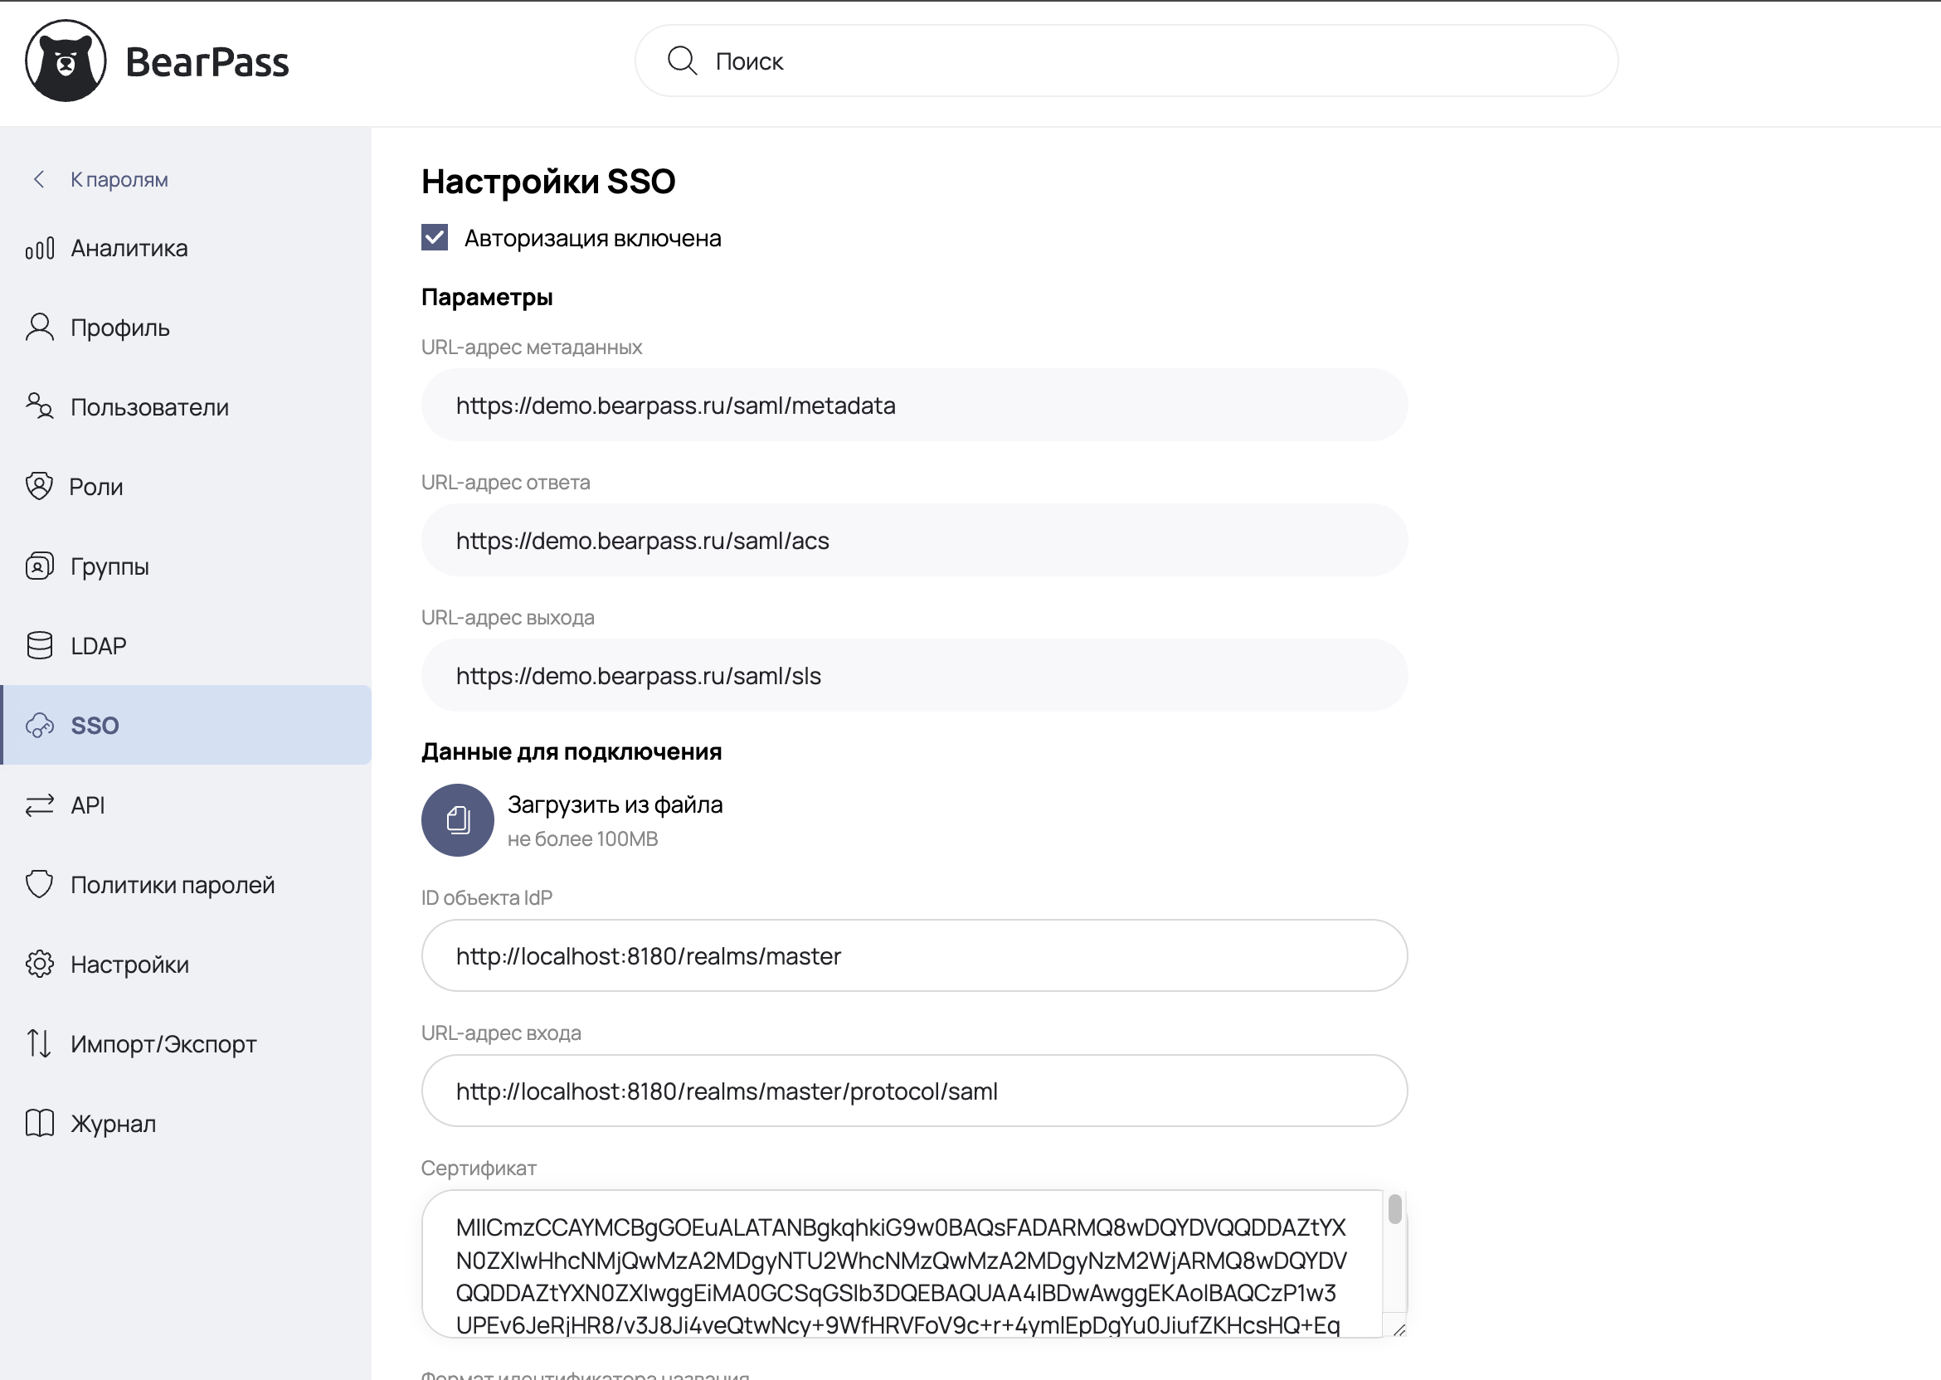Open Analytics via bar chart icon

coord(40,248)
